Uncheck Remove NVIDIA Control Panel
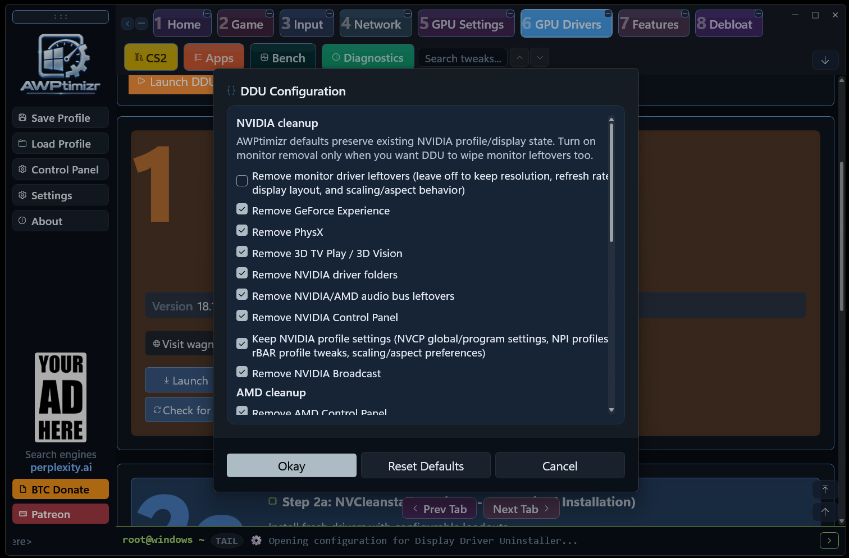The height and width of the screenshot is (558, 849). coord(242,316)
